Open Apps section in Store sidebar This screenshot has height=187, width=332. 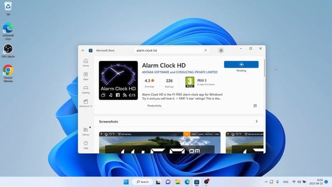pyautogui.click(x=86, y=76)
